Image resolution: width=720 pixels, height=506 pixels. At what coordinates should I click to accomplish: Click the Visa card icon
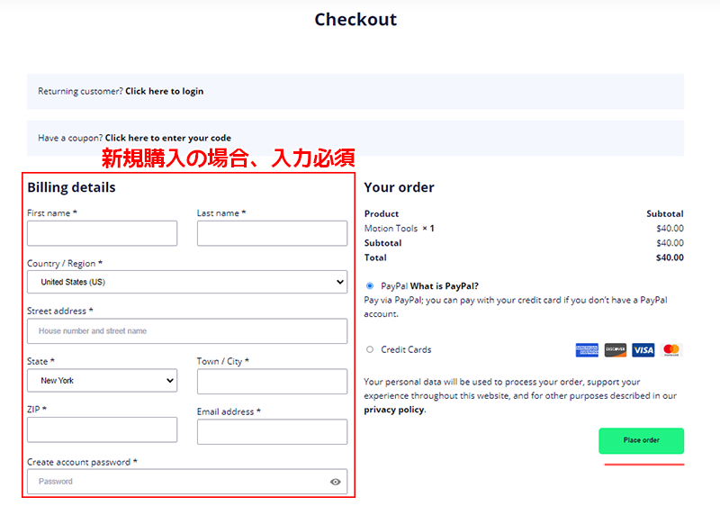[x=643, y=350]
